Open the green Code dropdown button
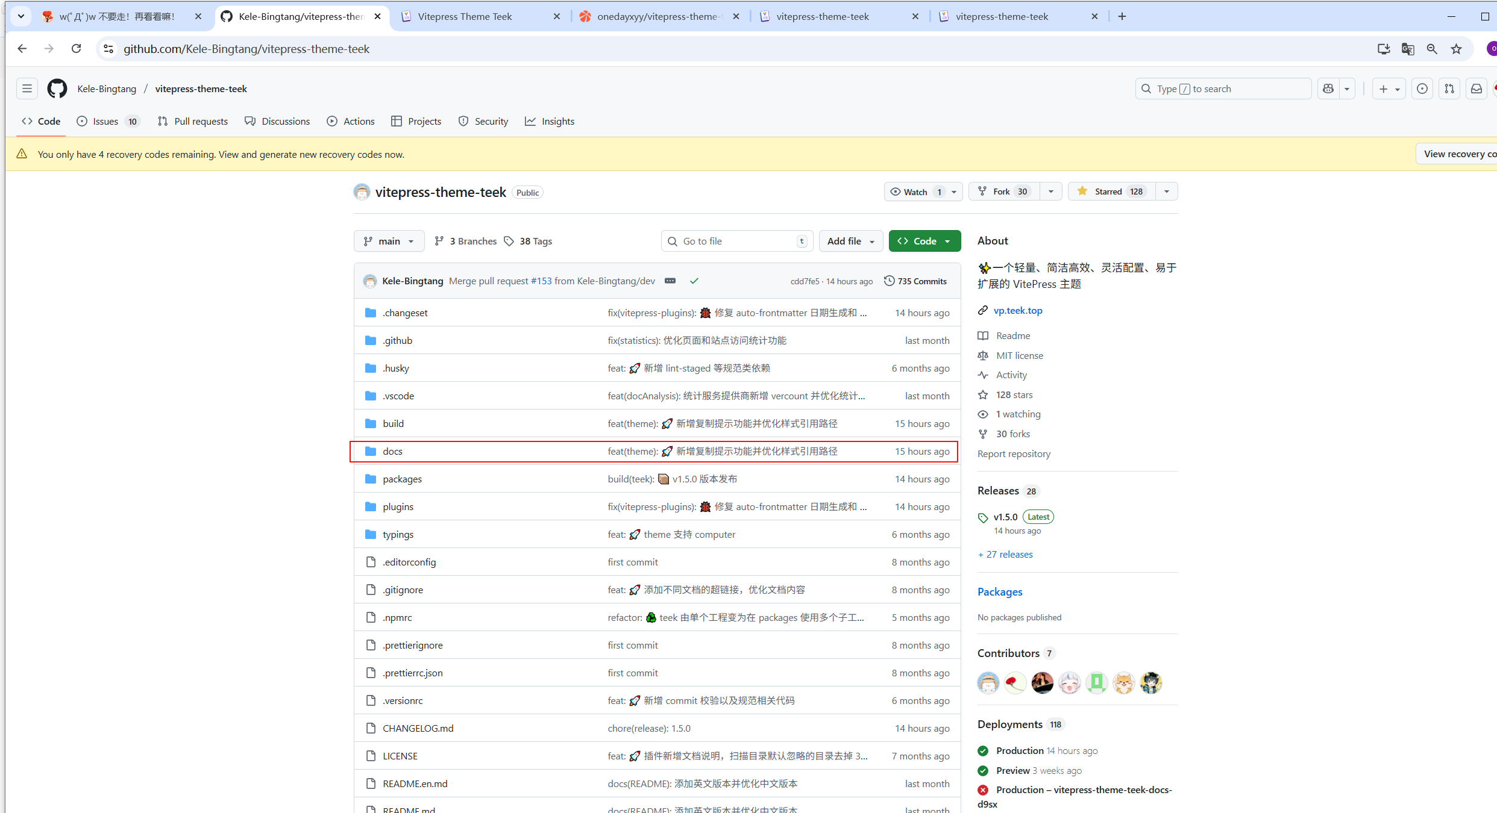The image size is (1497, 813). [924, 241]
